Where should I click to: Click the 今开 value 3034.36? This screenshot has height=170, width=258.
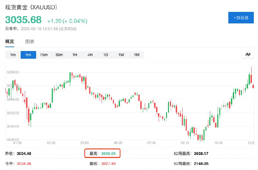coord(24,164)
